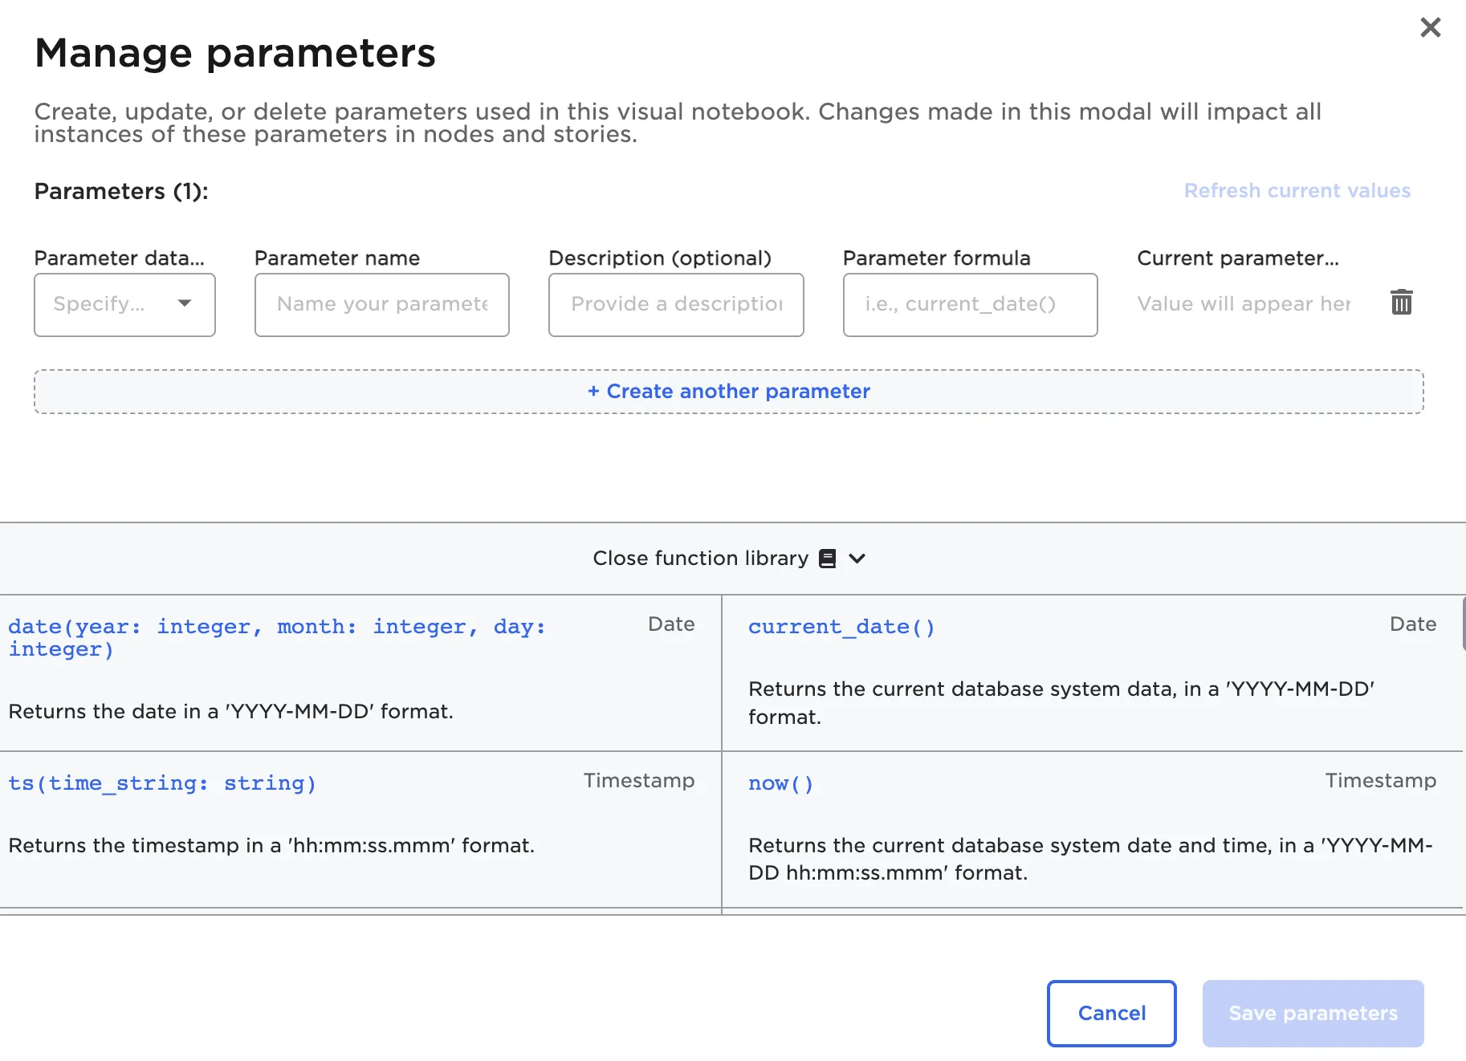1466x1061 pixels.
Task: Click the dropdown arrow in Specify field
Action: click(185, 303)
